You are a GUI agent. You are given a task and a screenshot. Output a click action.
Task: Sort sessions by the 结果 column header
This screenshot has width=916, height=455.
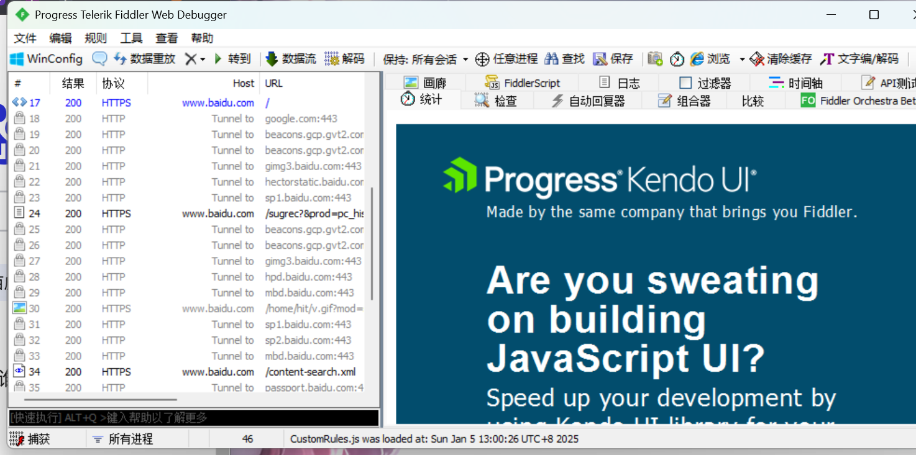(x=73, y=83)
